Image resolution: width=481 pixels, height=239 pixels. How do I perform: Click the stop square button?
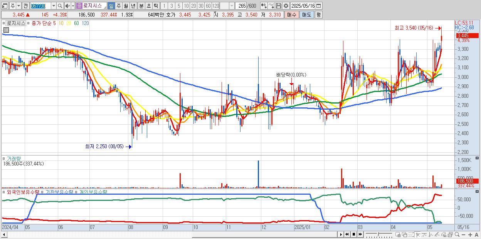[354, 234]
